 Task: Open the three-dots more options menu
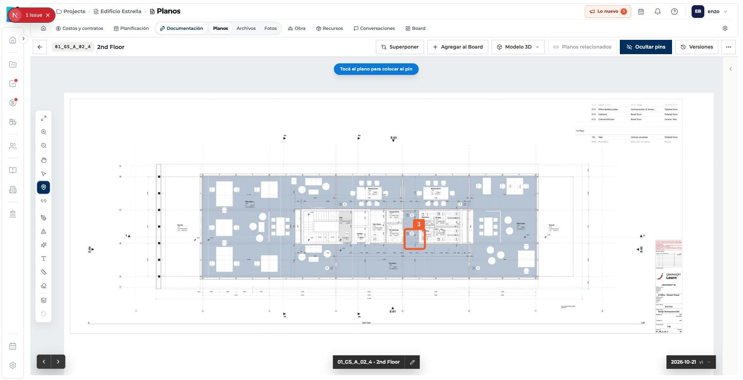coord(729,47)
